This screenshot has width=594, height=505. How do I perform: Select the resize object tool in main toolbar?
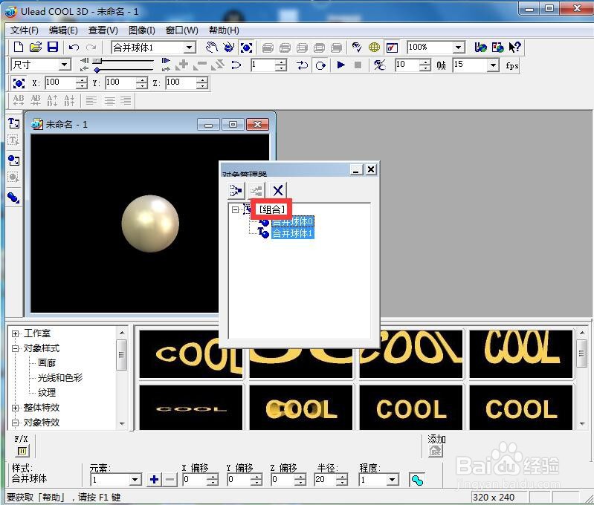coord(246,48)
